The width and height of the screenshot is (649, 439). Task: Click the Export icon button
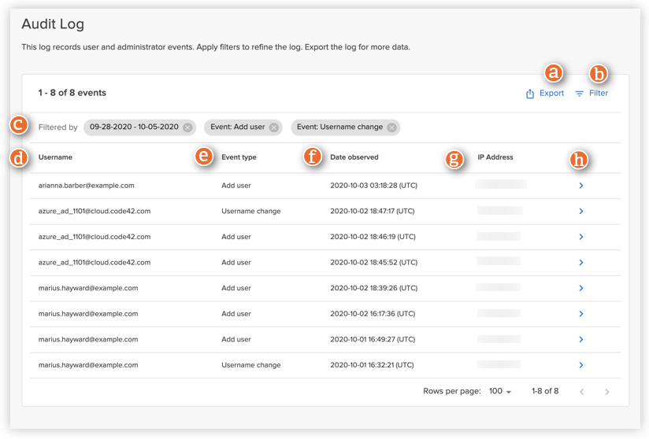click(x=545, y=94)
